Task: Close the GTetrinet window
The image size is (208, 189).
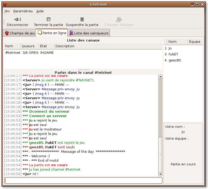Action: [202, 4]
